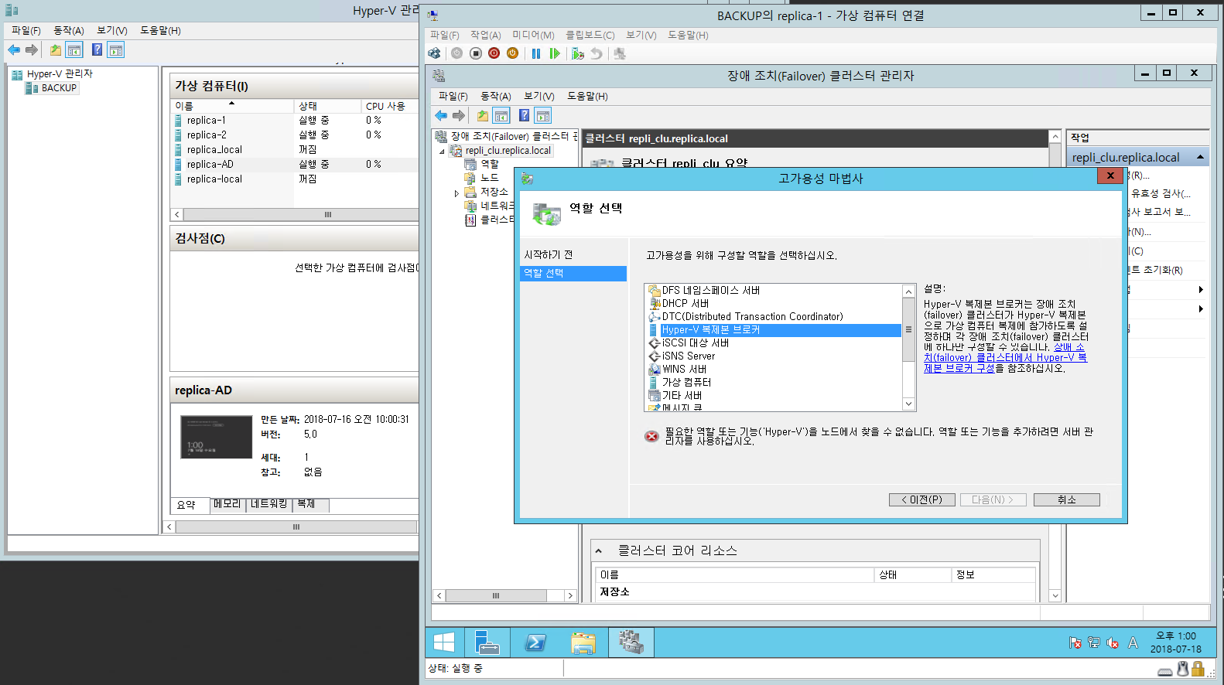
Task: Click Back arrow in Hyper-V Manager toolbar
Action: click(x=14, y=50)
